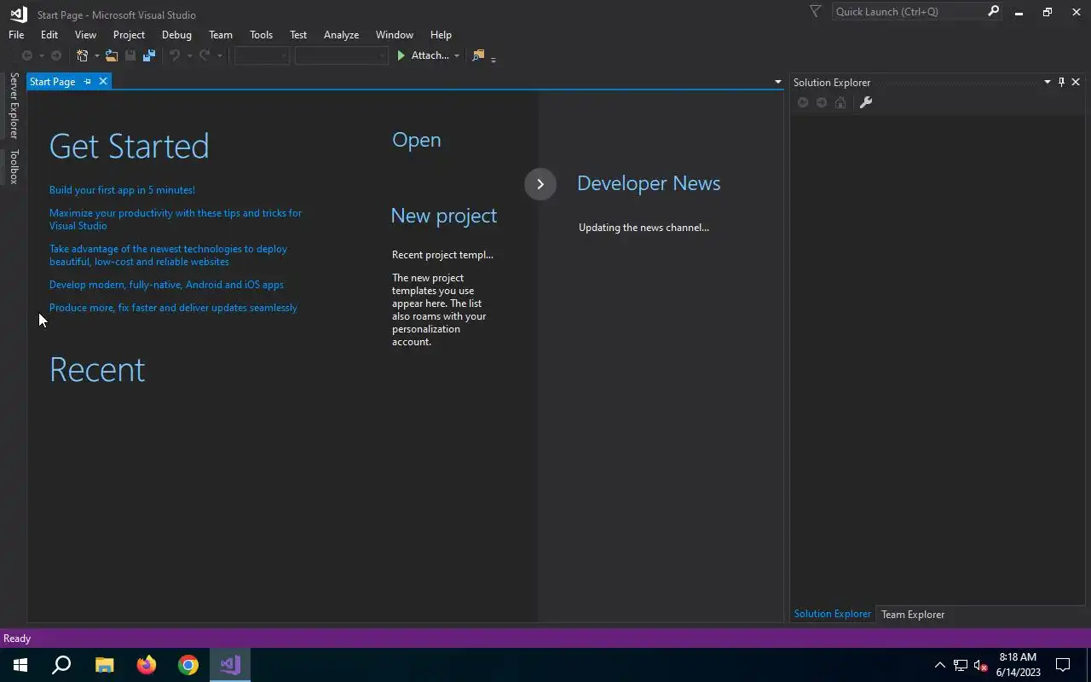Select the Solution Explorer bottom tab
The image size is (1091, 682).
[833, 614]
